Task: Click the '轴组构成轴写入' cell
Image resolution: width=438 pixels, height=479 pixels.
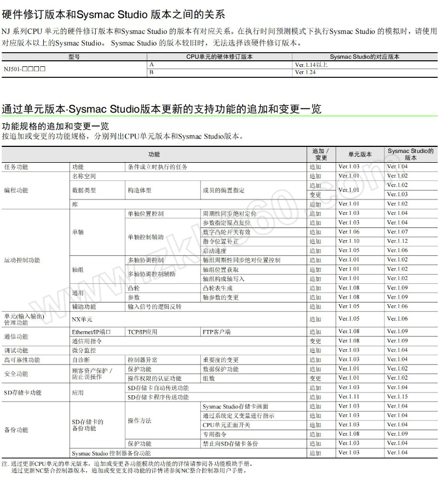Action: [224, 279]
